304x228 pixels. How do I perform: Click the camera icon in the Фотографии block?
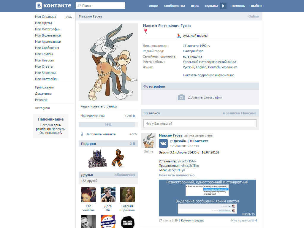pyautogui.click(x=181, y=97)
